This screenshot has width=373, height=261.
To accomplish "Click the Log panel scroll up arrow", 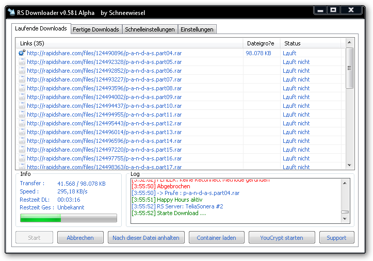I will [x=345, y=182].
